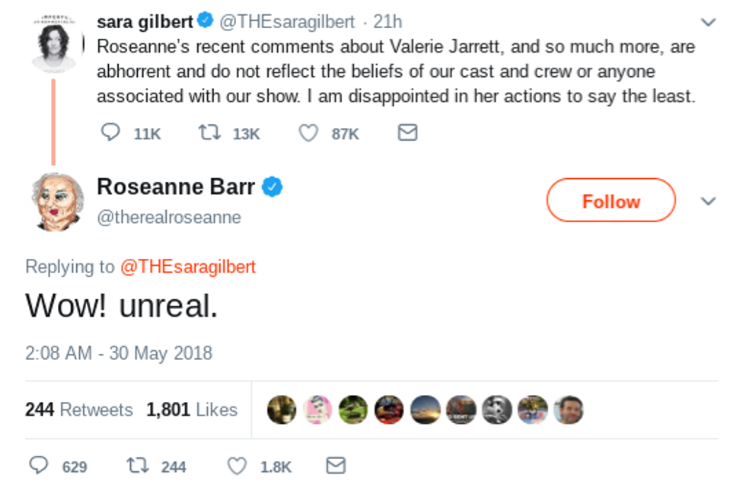This screenshot has width=746, height=494.
Task: Reply to sara gilbert's tweet
Action: pyautogui.click(x=111, y=133)
